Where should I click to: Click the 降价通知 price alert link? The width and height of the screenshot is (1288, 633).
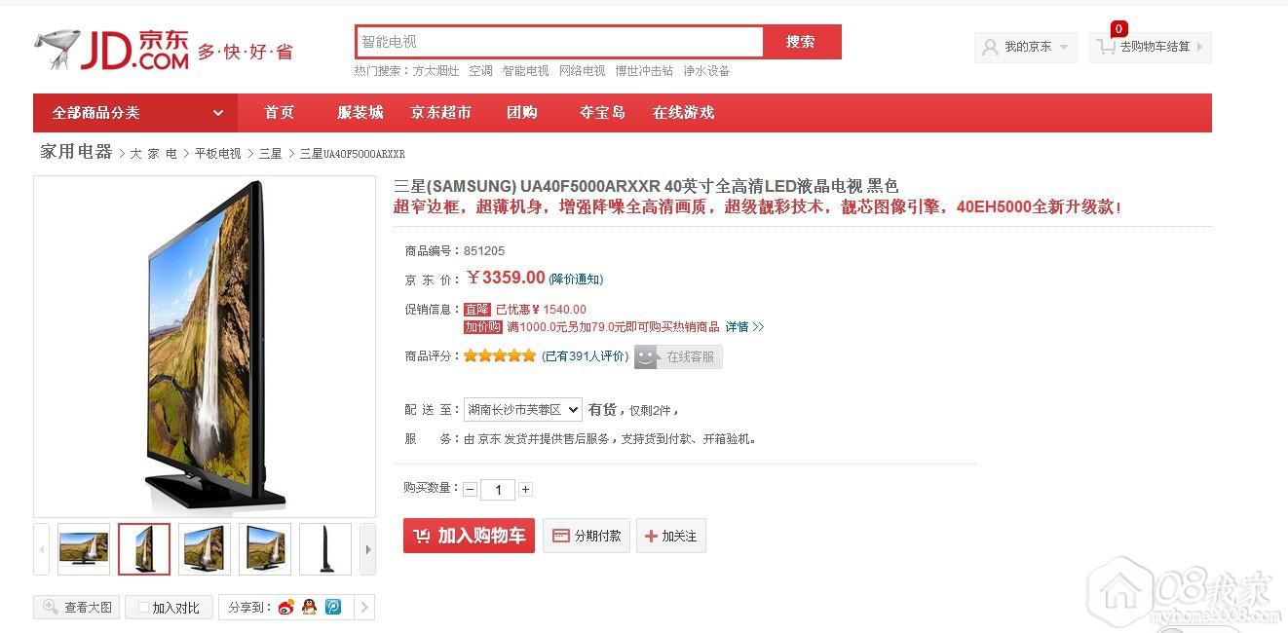(576, 279)
